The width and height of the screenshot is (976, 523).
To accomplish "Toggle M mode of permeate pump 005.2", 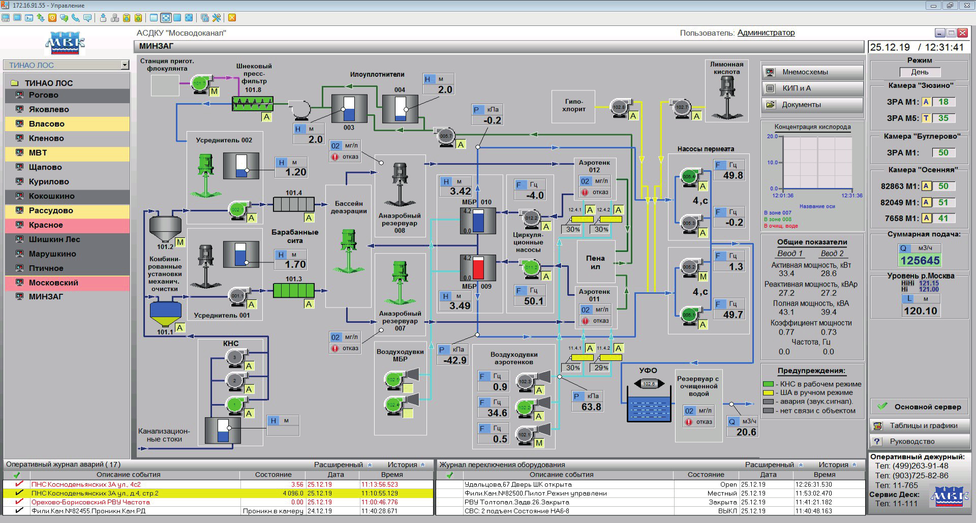I will pyautogui.click(x=703, y=276).
